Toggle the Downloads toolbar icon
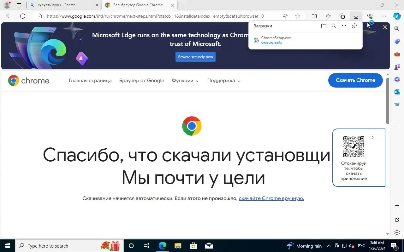This screenshot has width=404, height=252. pos(356,16)
